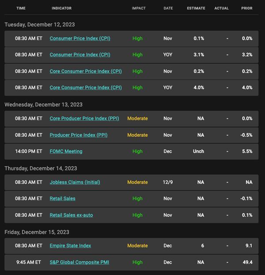Click the TIME column header
Viewport: 265px width, 275px height.
click(x=21, y=8)
